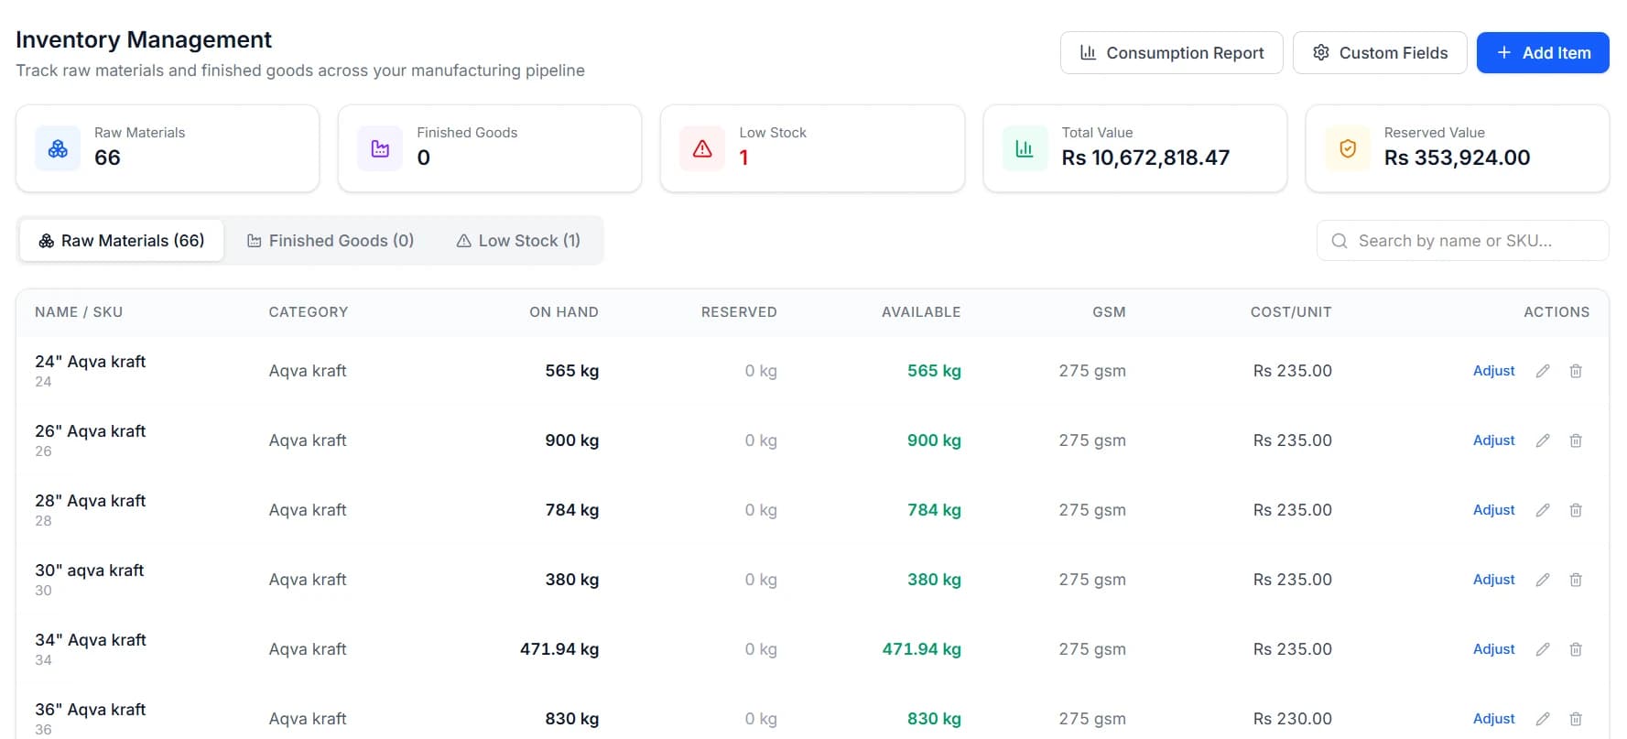Open the Low Stock (1) tab
Image resolution: width=1627 pixels, height=739 pixels.
518,241
